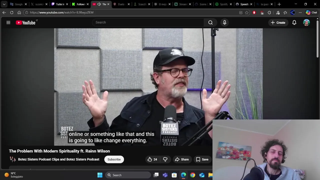
Task: Click into the YouTube search field
Action: (148, 22)
